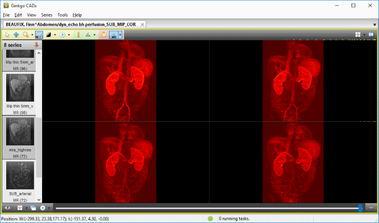This screenshot has width=379, height=223.
Task: Click the bottom-left MIP image viewport
Action: pos(126,162)
